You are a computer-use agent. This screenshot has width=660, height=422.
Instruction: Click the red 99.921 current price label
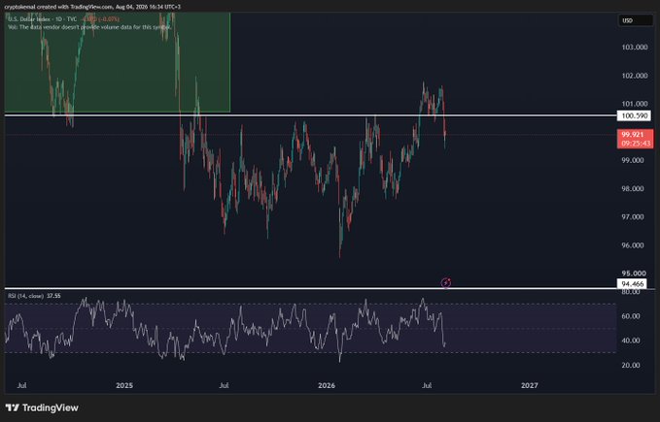pyautogui.click(x=635, y=139)
